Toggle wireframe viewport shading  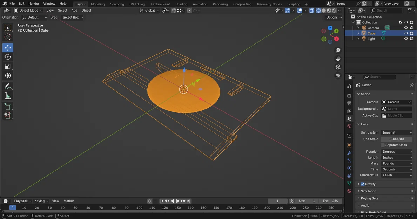coord(318,11)
